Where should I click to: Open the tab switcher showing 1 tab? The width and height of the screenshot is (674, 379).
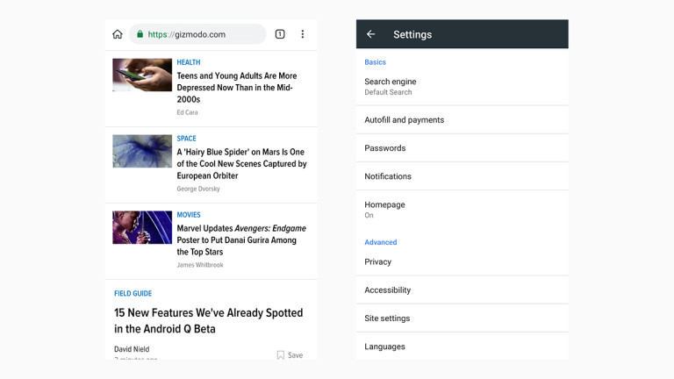pyautogui.click(x=280, y=34)
